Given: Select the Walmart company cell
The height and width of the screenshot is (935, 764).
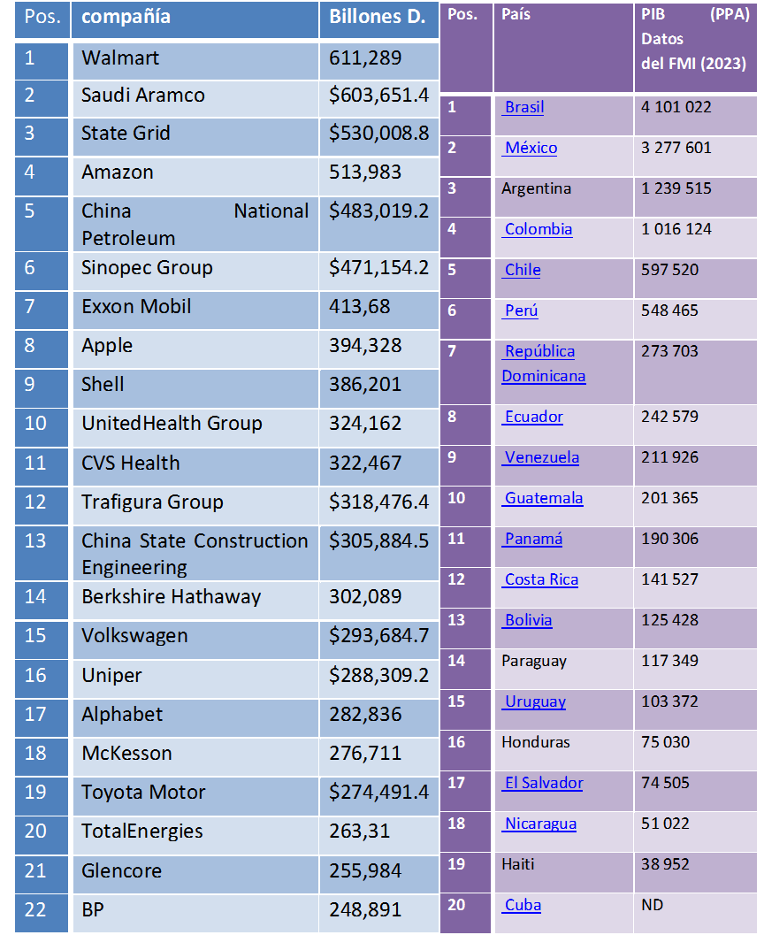Looking at the screenshot, I should [120, 58].
